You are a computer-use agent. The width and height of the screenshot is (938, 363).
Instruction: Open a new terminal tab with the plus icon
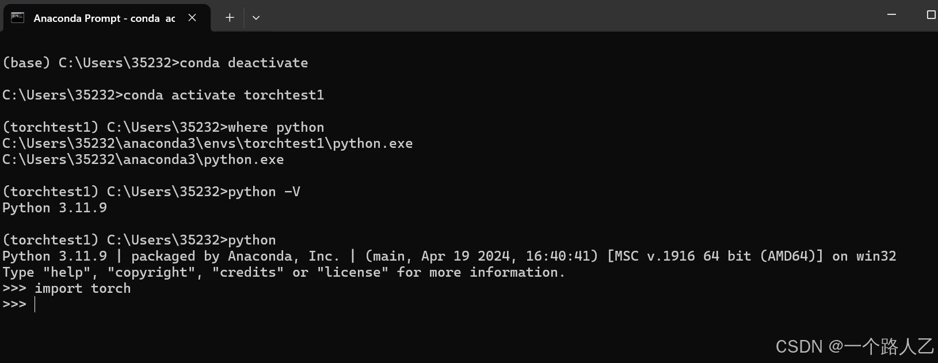pyautogui.click(x=229, y=18)
